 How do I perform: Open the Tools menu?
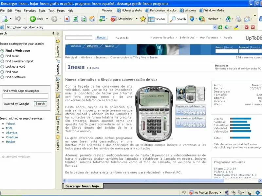tap(42, 11)
